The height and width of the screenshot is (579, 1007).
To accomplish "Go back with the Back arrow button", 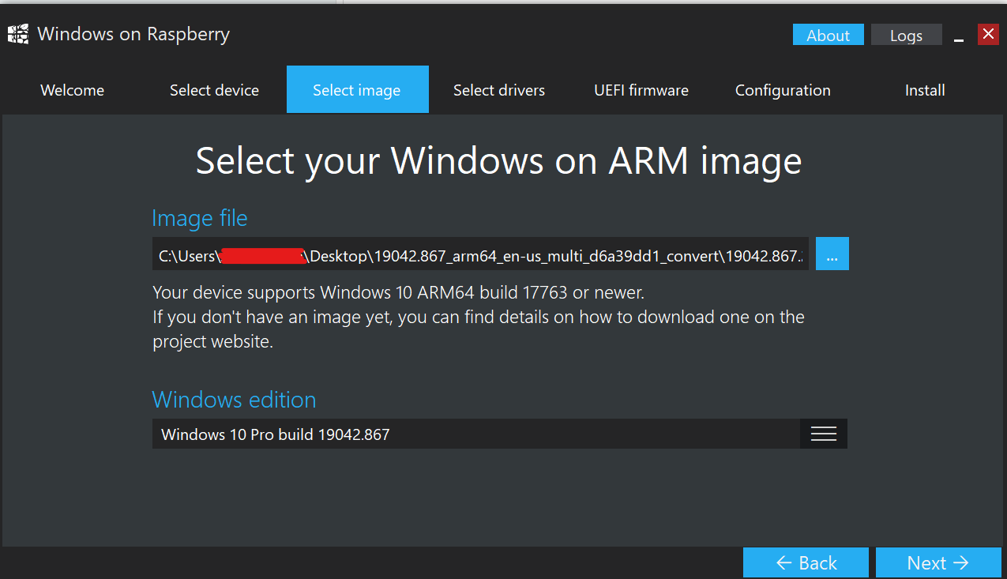I will click(x=806, y=562).
